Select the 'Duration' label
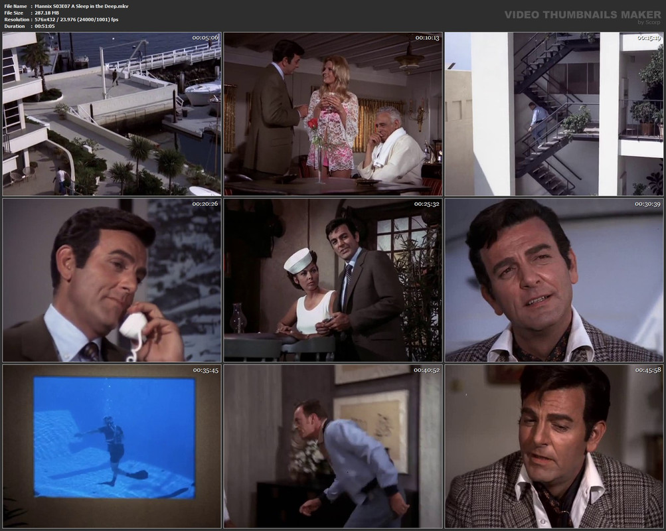 pos(15,27)
